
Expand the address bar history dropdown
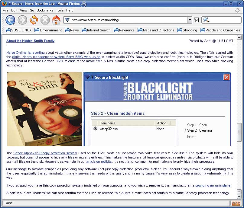pos(190,20)
